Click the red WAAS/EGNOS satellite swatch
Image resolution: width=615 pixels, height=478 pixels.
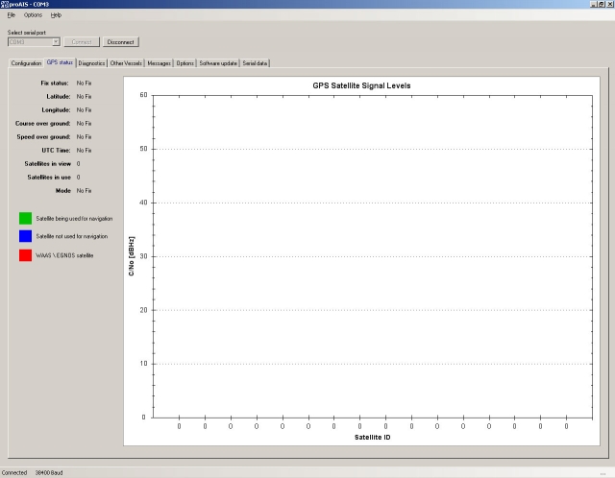pos(25,255)
